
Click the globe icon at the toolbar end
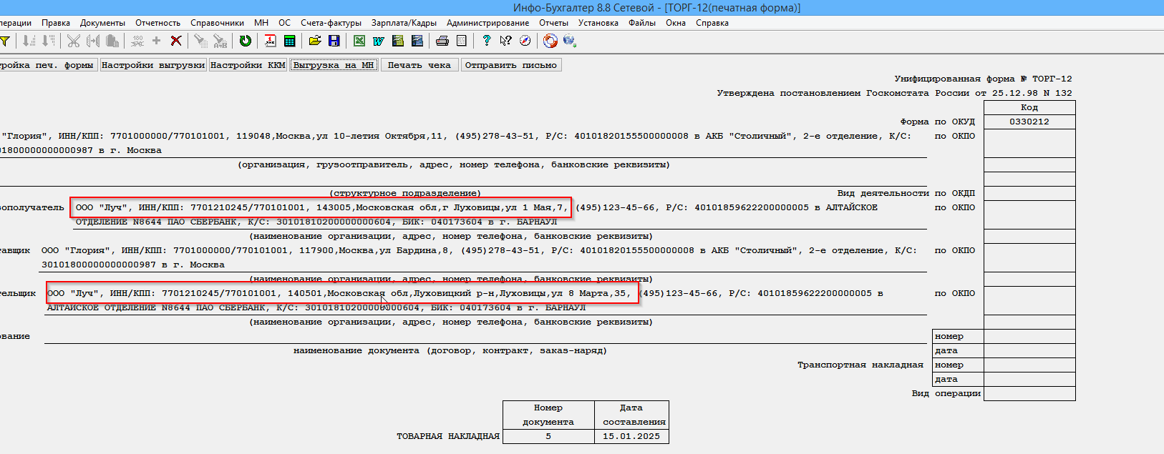[570, 41]
